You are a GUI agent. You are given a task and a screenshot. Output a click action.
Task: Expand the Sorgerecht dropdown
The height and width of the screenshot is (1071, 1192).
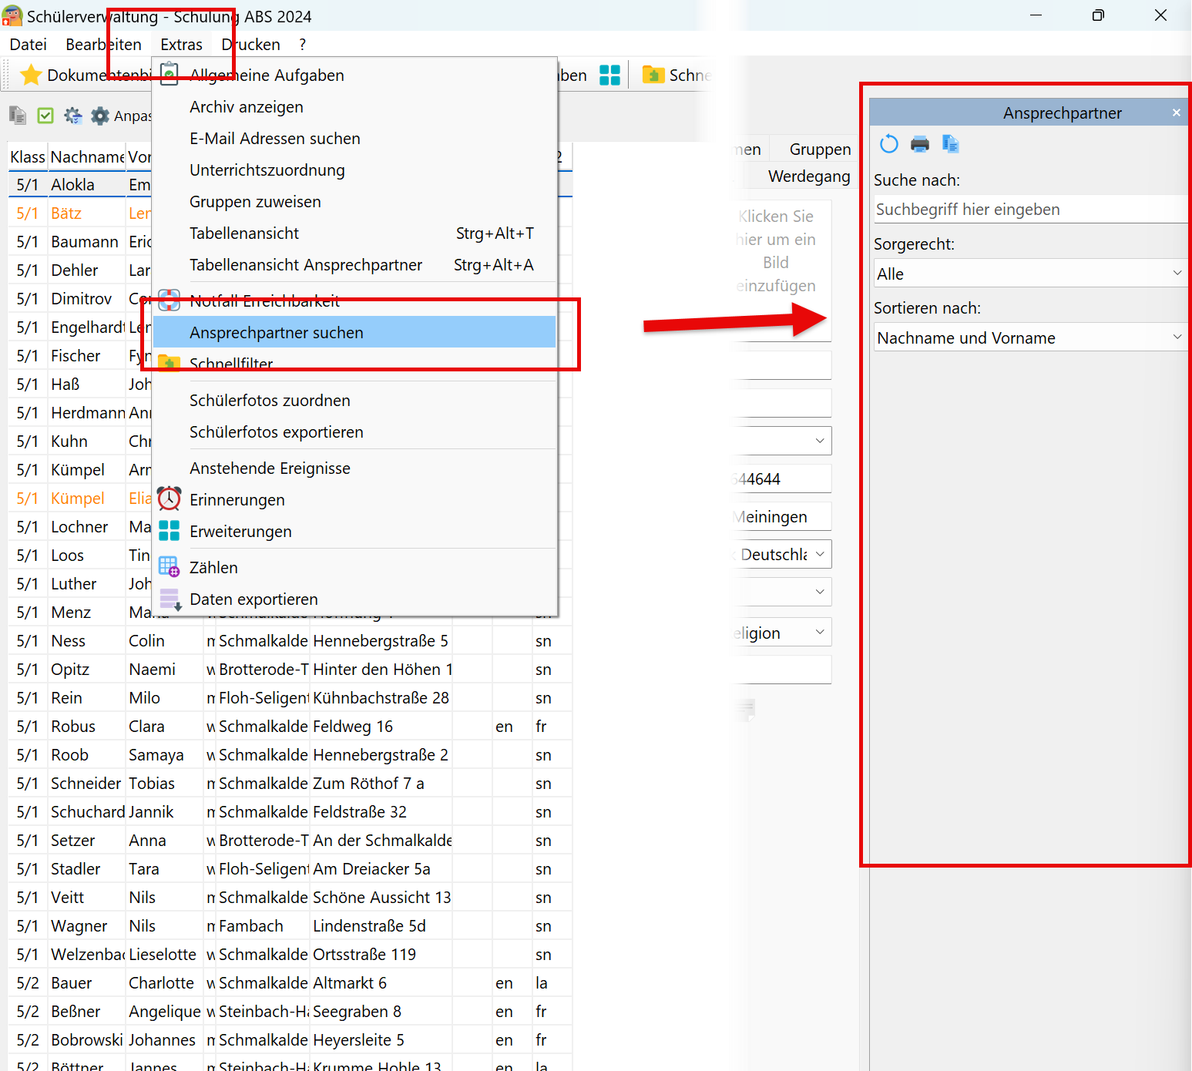coord(1177,273)
